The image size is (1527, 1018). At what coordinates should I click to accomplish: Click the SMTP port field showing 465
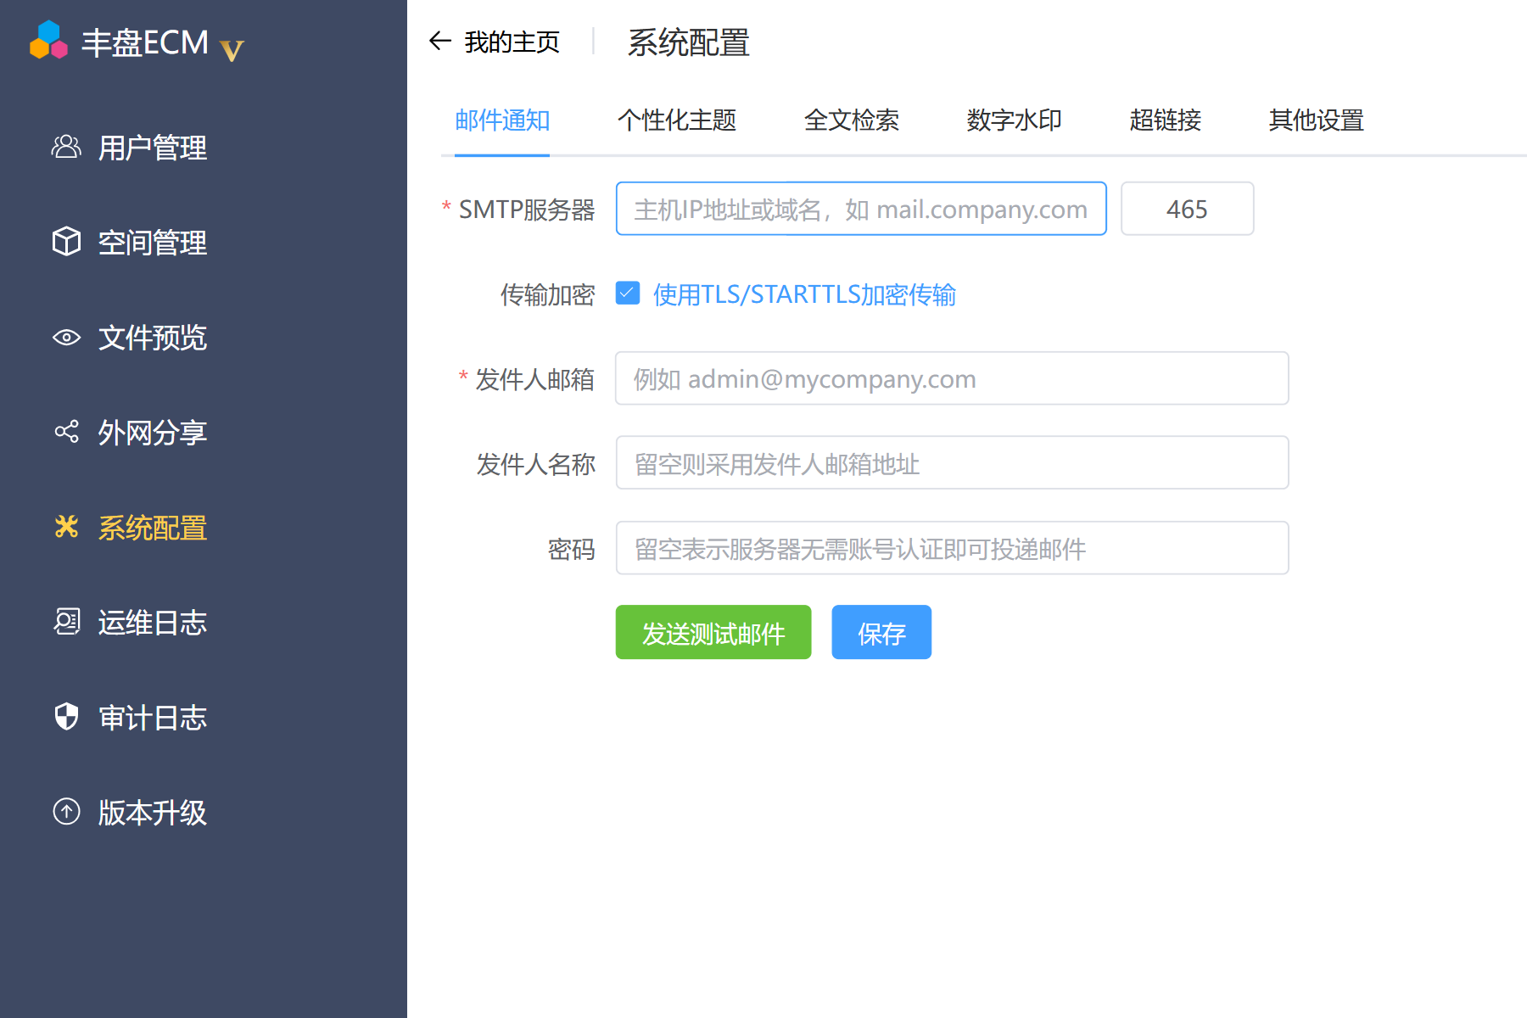pyautogui.click(x=1187, y=209)
